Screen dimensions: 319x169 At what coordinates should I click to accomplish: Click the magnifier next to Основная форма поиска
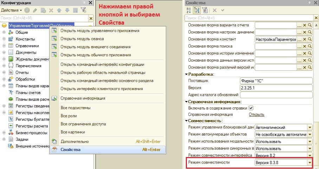[310, 46]
